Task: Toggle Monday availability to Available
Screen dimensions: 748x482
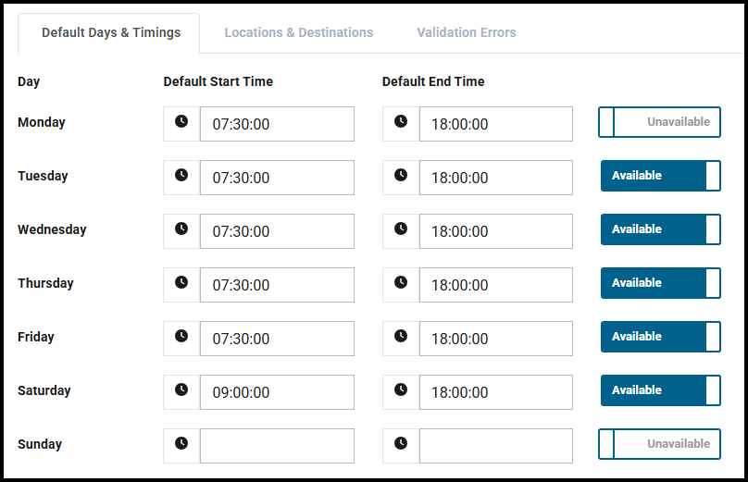Action: [659, 122]
